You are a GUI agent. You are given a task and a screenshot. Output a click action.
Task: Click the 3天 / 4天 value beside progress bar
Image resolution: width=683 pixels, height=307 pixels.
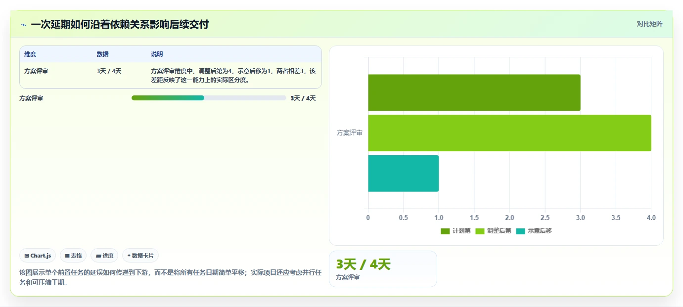pyautogui.click(x=303, y=98)
